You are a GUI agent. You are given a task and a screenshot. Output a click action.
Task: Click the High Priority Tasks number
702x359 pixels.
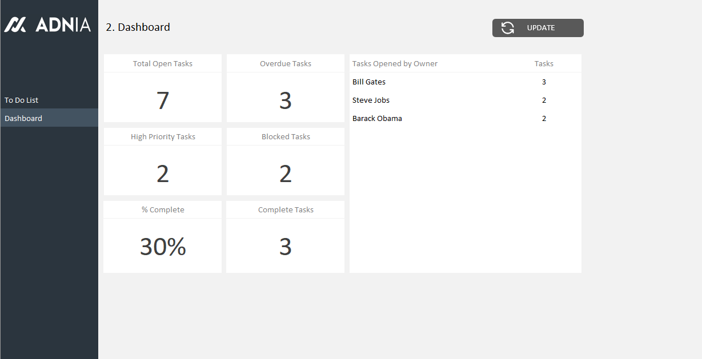pos(163,174)
